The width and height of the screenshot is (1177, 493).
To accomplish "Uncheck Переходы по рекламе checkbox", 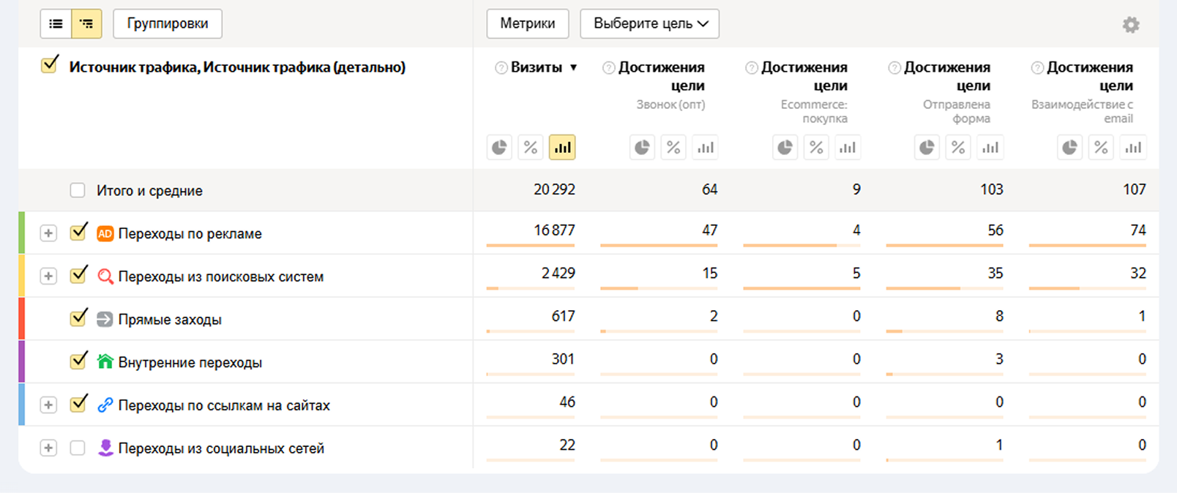I will (78, 232).
